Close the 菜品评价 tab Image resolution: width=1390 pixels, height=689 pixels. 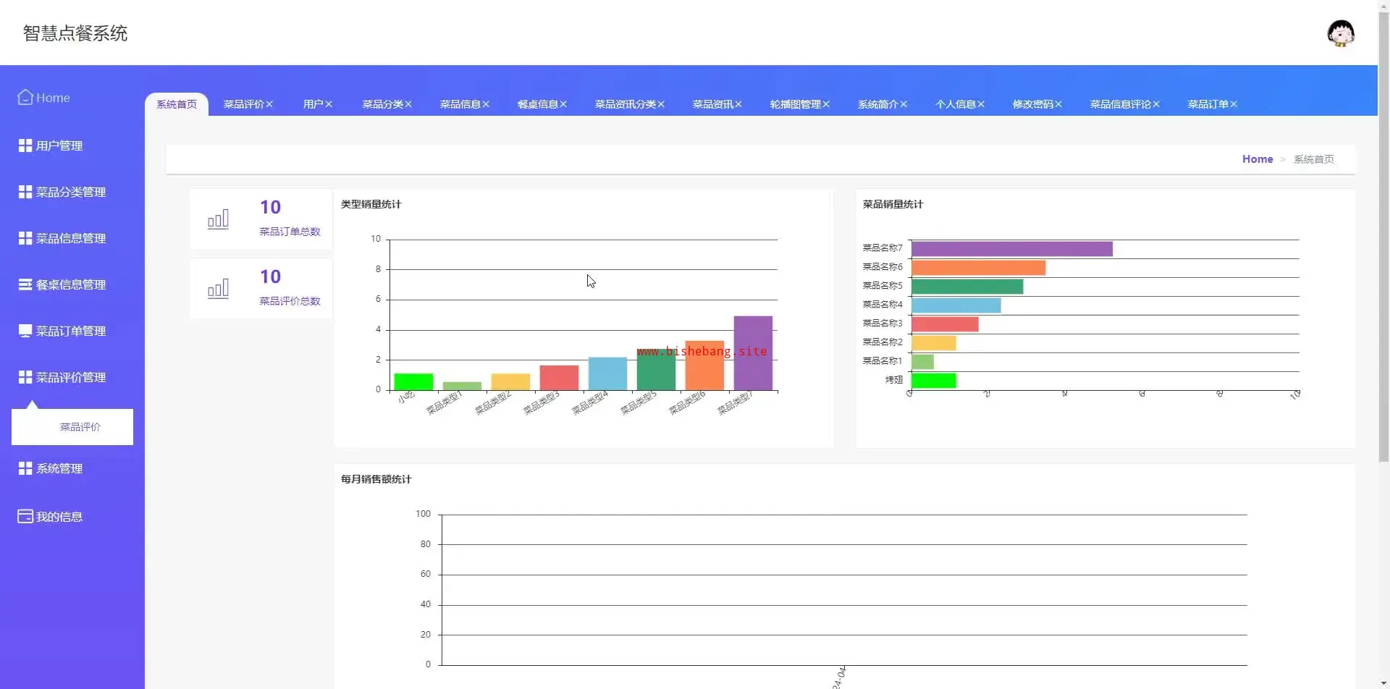[x=269, y=104]
